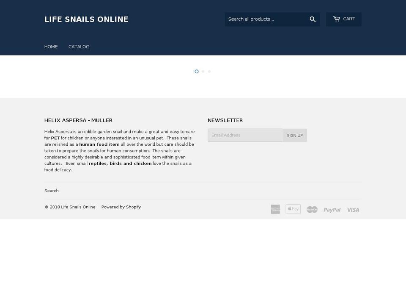Click the Apple Pay payment icon
Image resolution: width=406 pixels, height=305 pixels.
pos(293,209)
